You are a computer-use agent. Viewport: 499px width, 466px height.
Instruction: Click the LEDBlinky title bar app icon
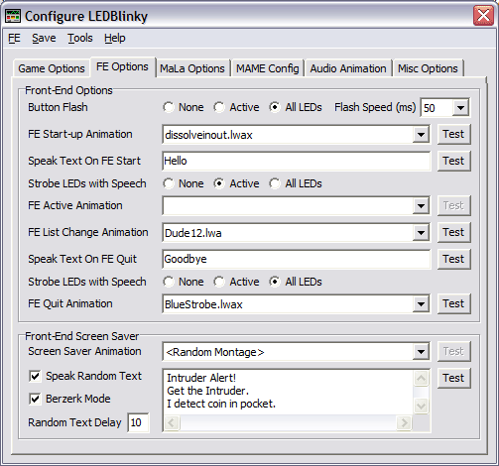coord(13,16)
